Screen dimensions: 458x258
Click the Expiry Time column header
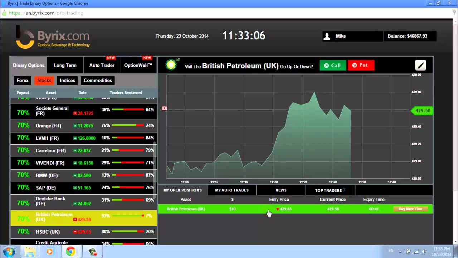point(374,200)
